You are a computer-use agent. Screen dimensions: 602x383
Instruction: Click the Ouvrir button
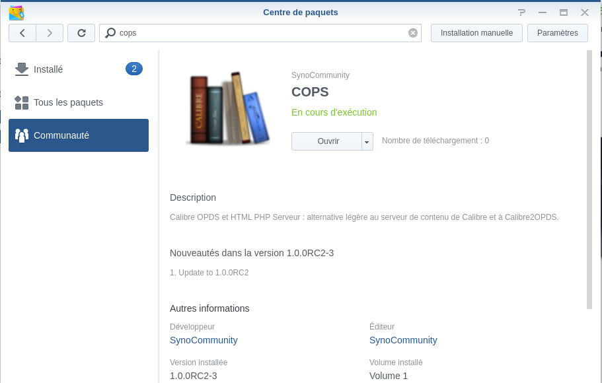pyautogui.click(x=328, y=141)
